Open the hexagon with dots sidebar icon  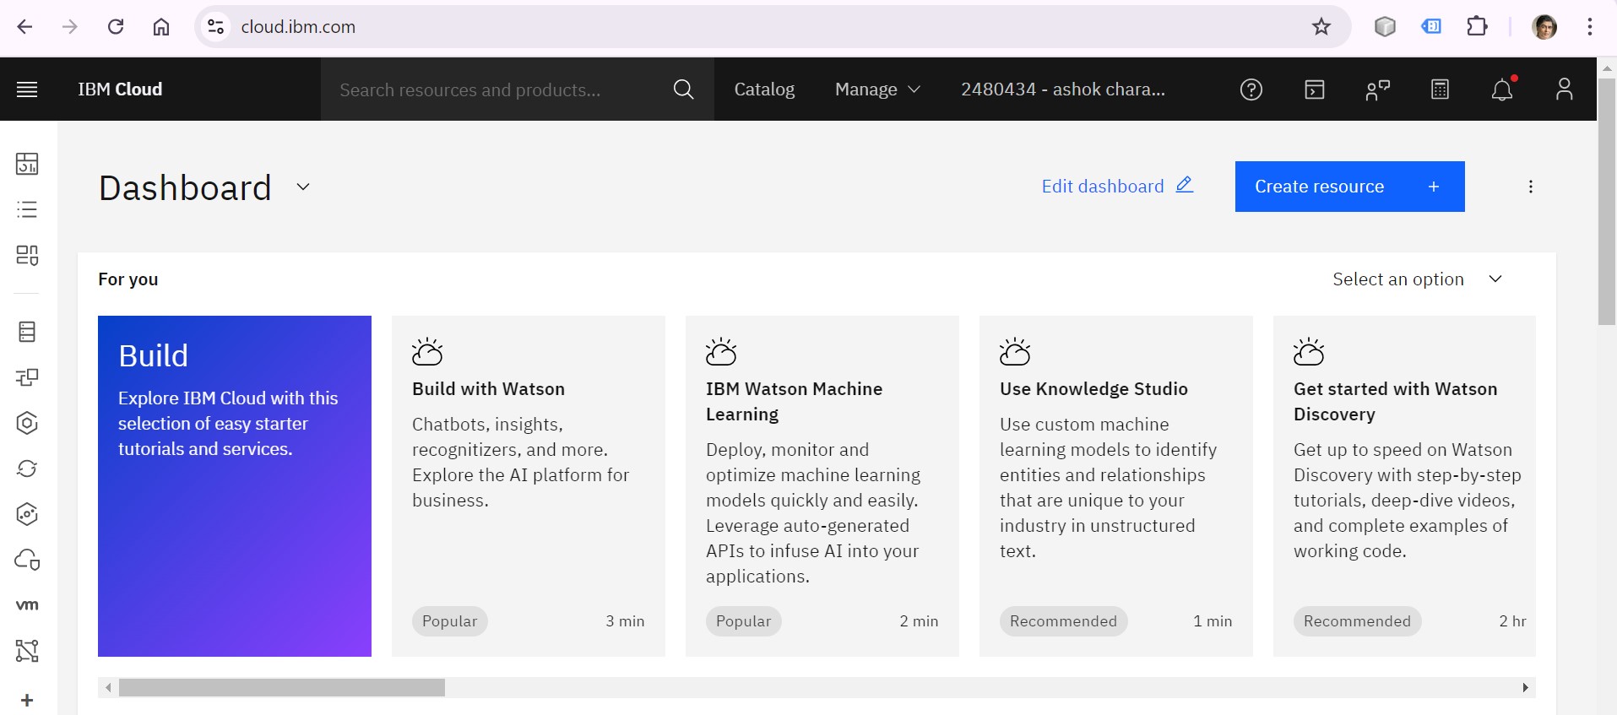click(27, 514)
